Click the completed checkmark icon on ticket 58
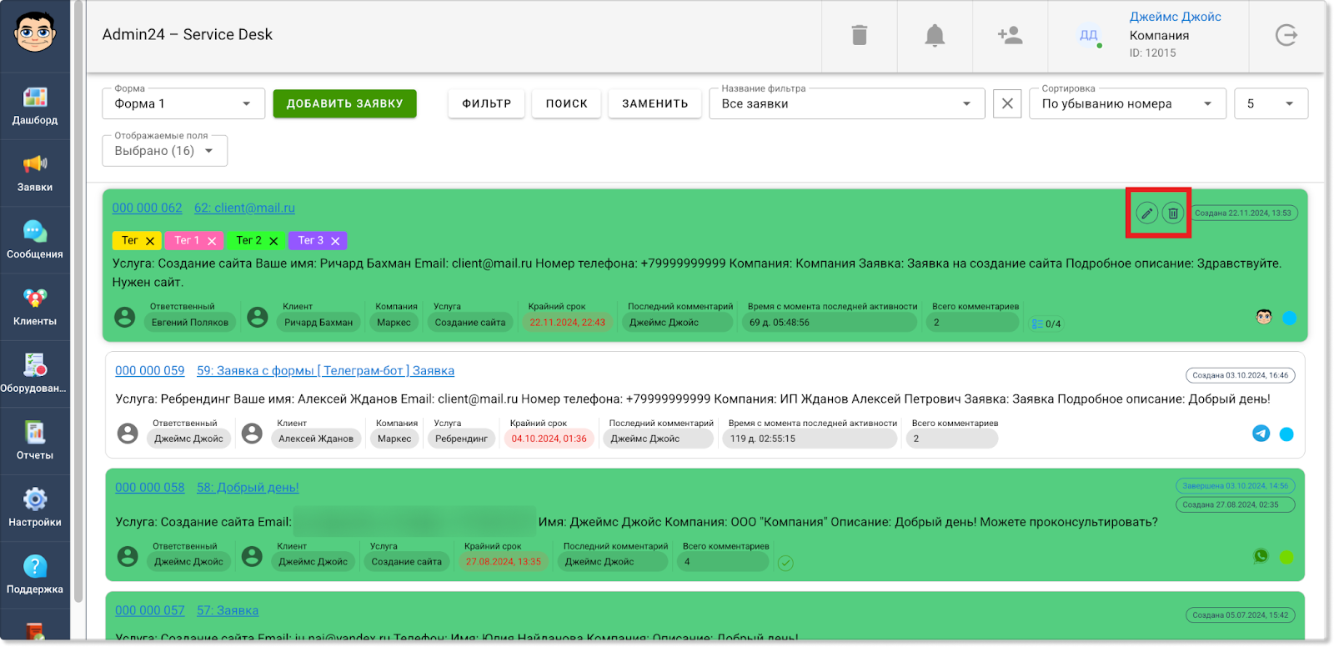The height and width of the screenshot is (647, 1334). click(x=785, y=563)
